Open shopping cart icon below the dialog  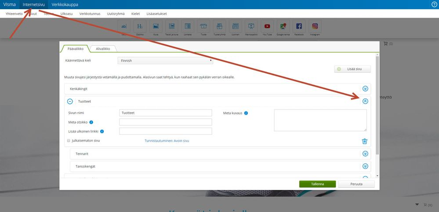pyautogui.click(x=425, y=205)
